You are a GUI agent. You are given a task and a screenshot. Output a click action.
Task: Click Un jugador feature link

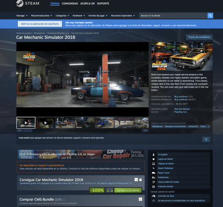[163, 155]
